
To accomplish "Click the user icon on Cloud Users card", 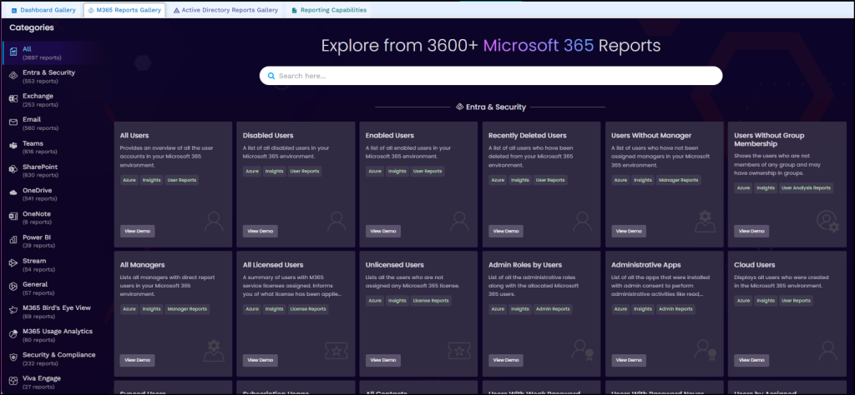I will [x=827, y=351].
